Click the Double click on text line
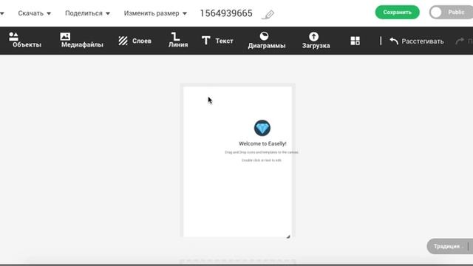Image resolution: width=473 pixels, height=266 pixels. coord(262,160)
